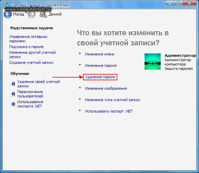Open Подсказка о пароле link
Viewport: 199px width, 173px height.
[x=26, y=47]
